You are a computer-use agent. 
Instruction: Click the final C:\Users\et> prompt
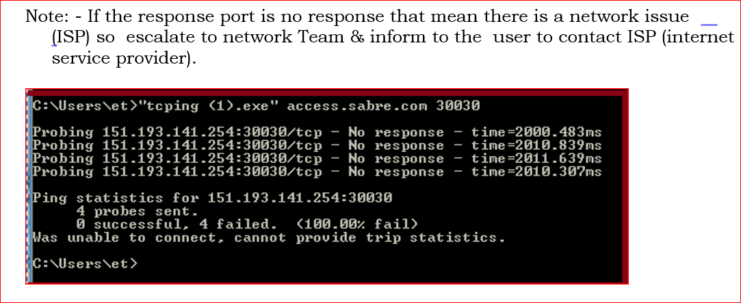(85, 263)
